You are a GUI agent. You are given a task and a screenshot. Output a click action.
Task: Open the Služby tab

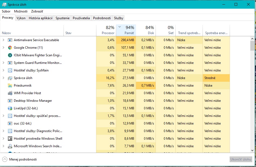pyautogui.click(x=119, y=18)
